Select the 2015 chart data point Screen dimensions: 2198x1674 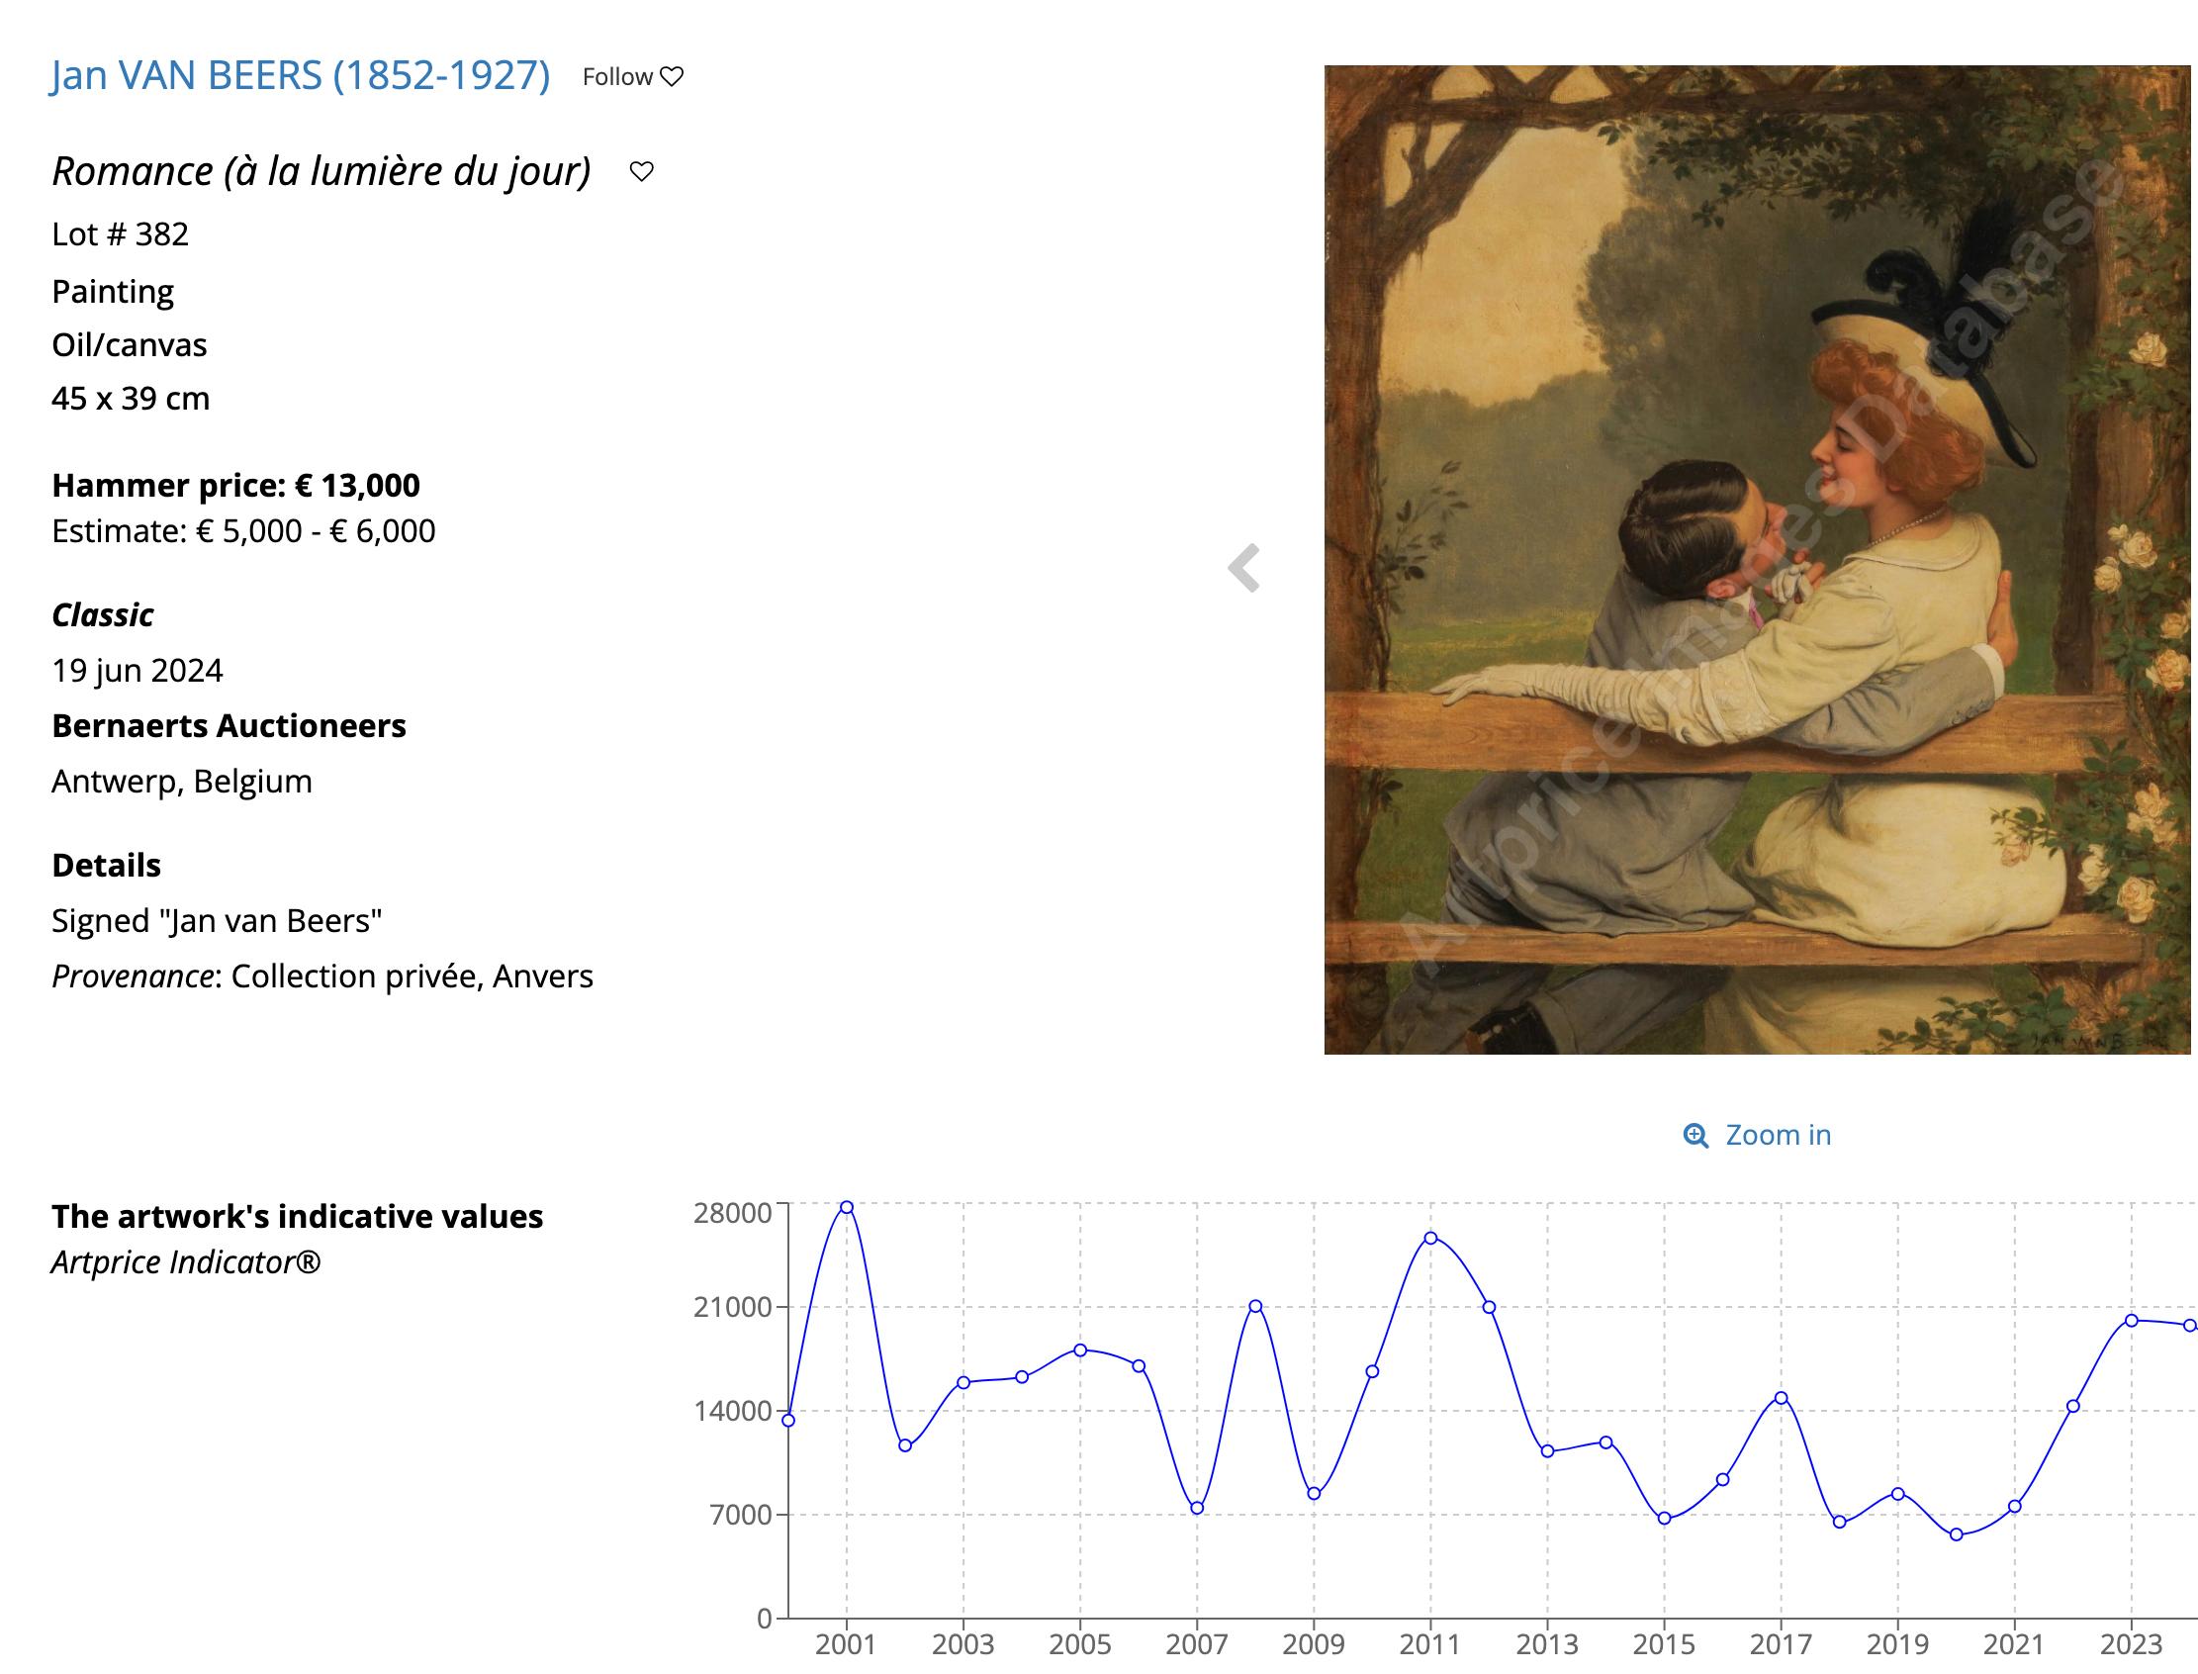[1664, 1519]
